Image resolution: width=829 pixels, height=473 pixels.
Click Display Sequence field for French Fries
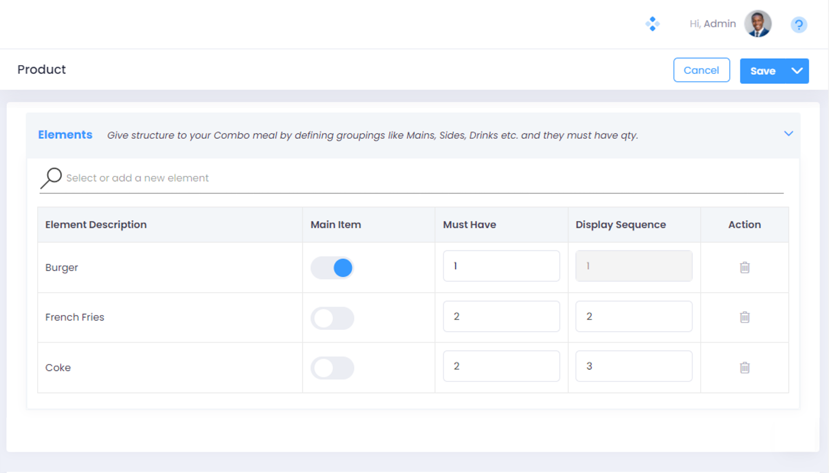tap(633, 316)
